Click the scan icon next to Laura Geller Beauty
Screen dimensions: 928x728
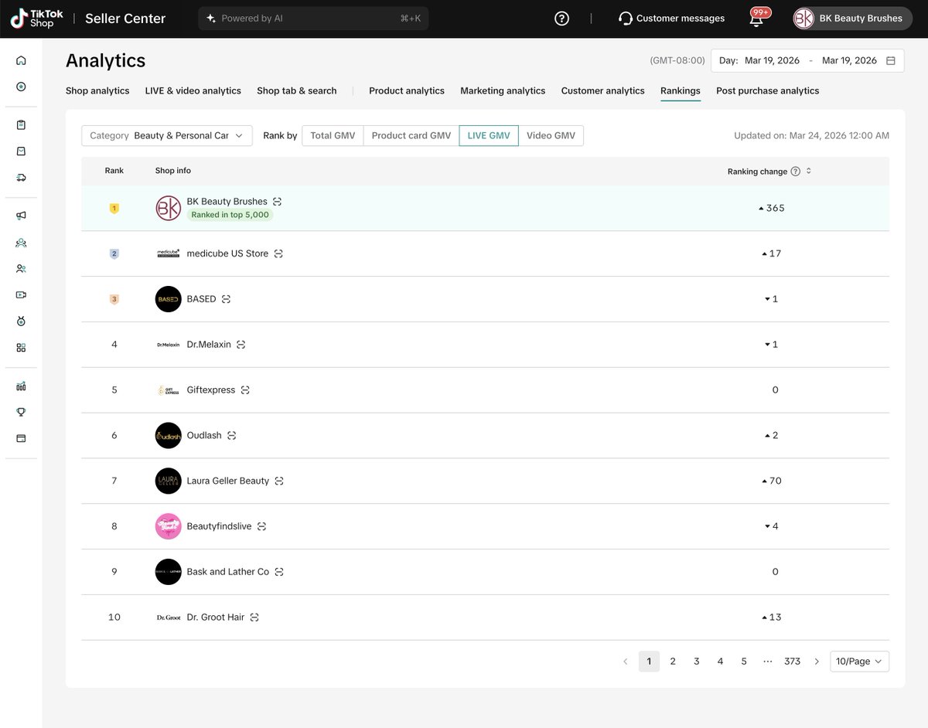pyautogui.click(x=279, y=481)
